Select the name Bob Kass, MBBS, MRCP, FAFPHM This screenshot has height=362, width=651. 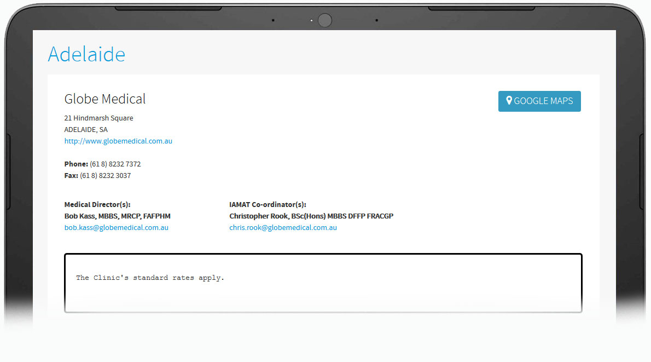pos(118,216)
